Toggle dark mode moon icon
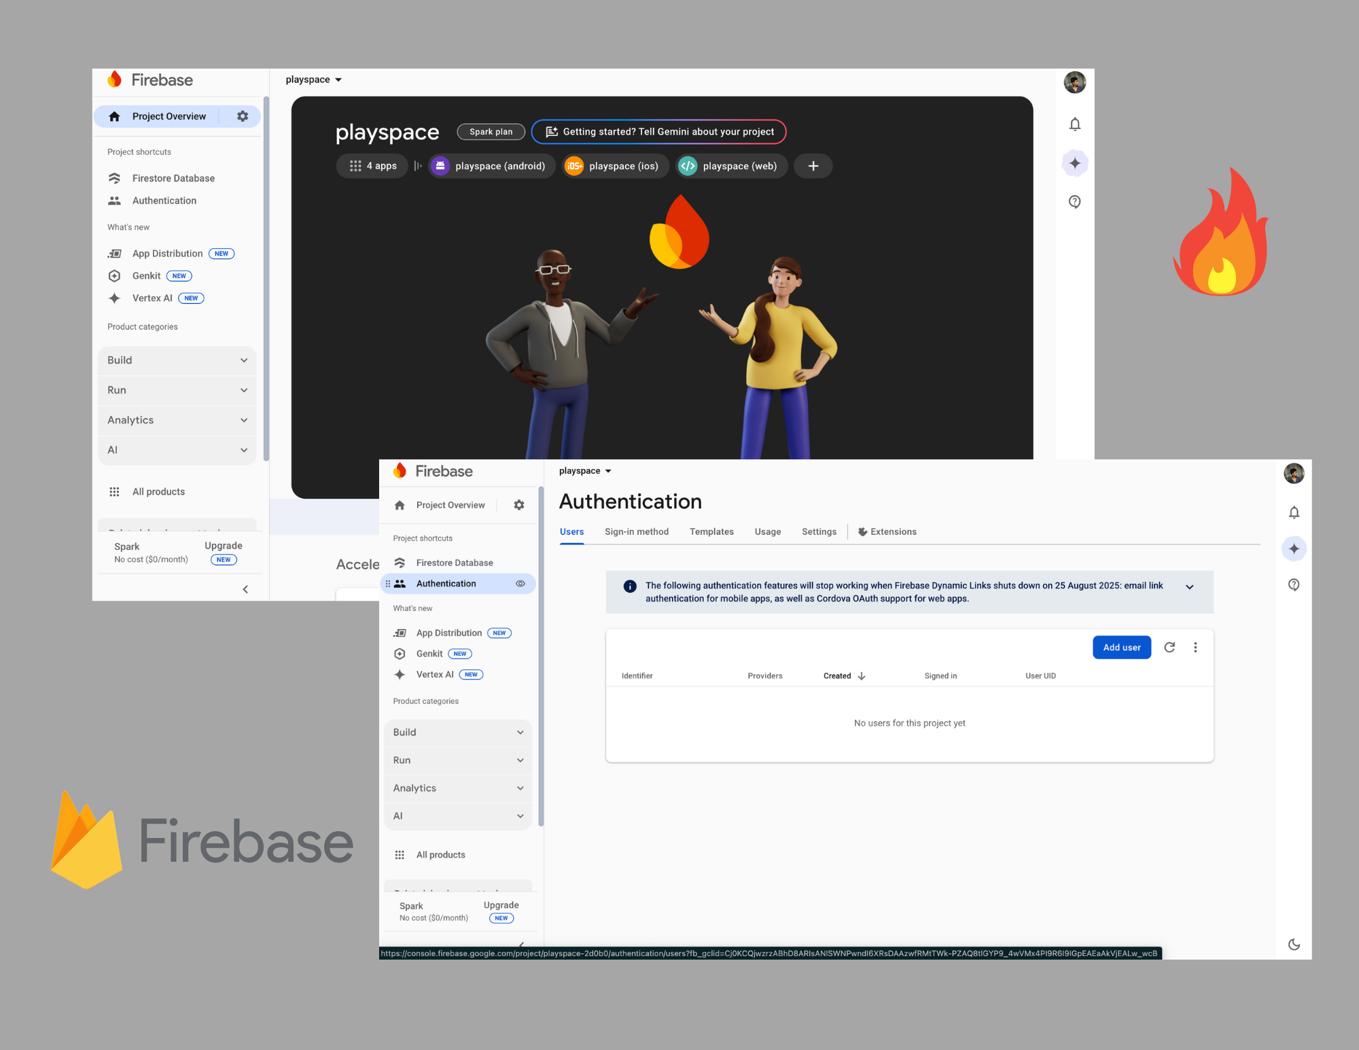Screen dimensions: 1359x1050 1294,945
